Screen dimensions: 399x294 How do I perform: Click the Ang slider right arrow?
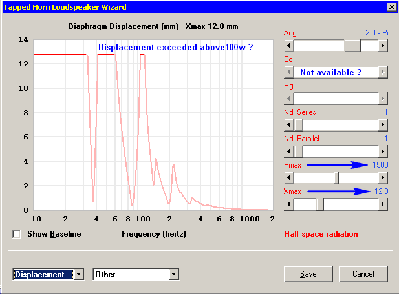coord(383,46)
